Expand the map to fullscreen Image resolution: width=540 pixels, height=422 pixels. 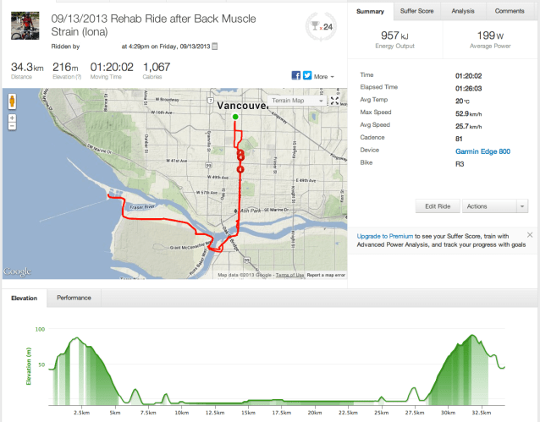(x=335, y=101)
